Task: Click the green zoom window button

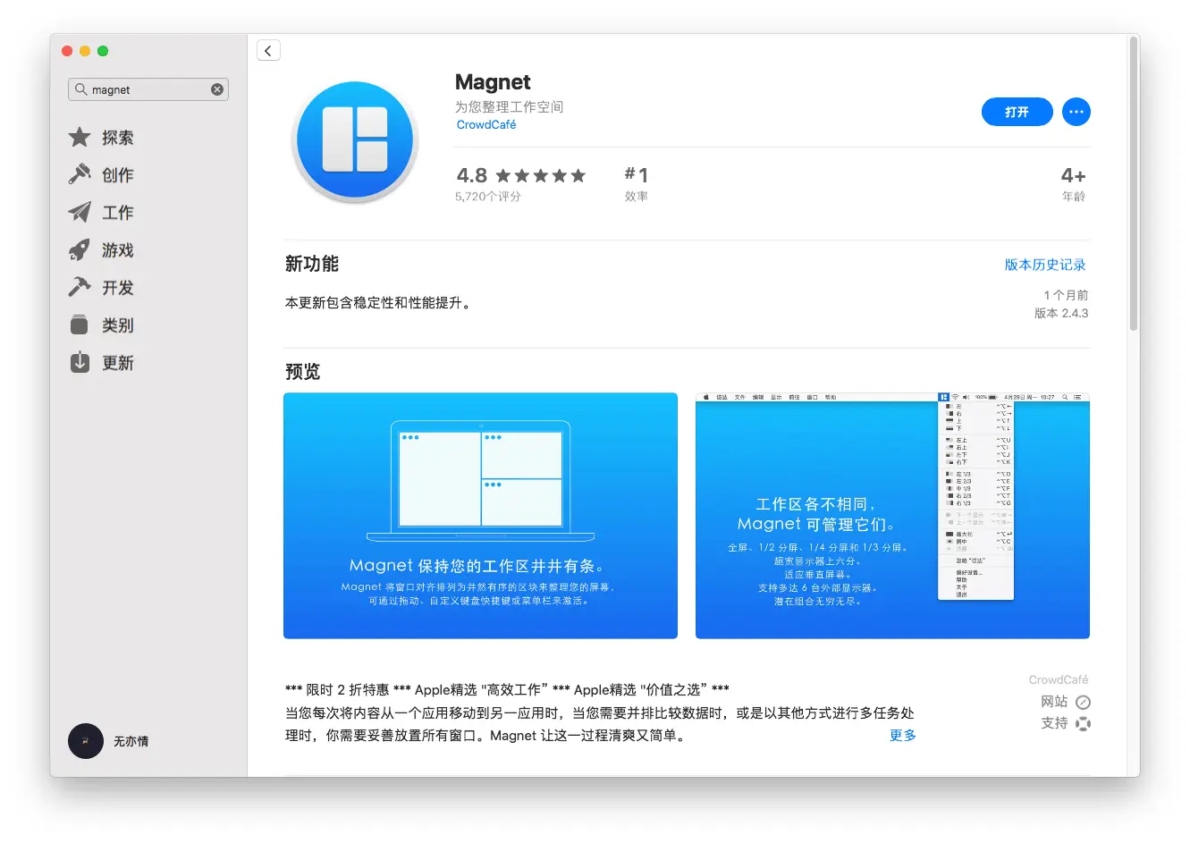Action: [x=103, y=51]
